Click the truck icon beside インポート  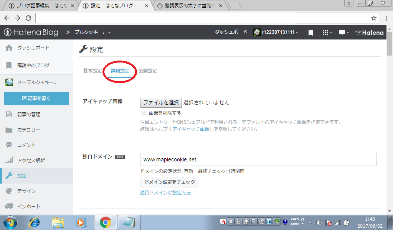[x=9, y=206]
